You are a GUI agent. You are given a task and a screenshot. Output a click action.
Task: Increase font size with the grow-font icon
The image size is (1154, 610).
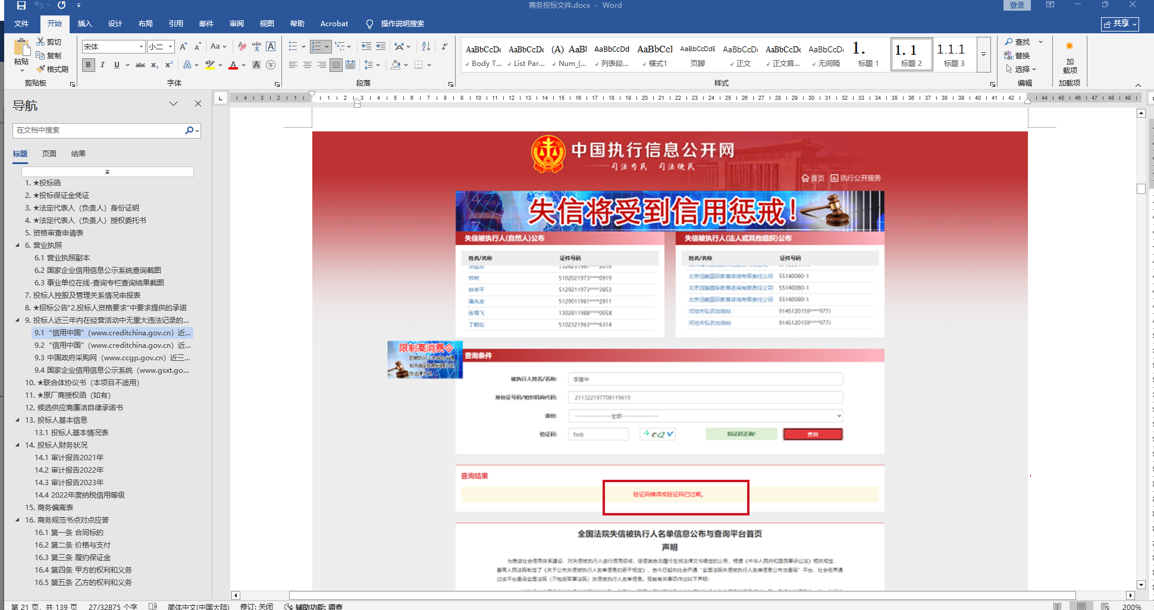click(x=183, y=46)
